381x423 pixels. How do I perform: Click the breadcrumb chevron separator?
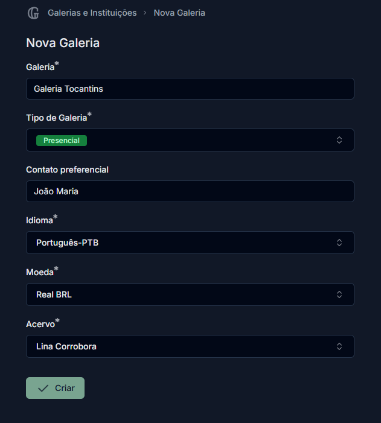145,13
